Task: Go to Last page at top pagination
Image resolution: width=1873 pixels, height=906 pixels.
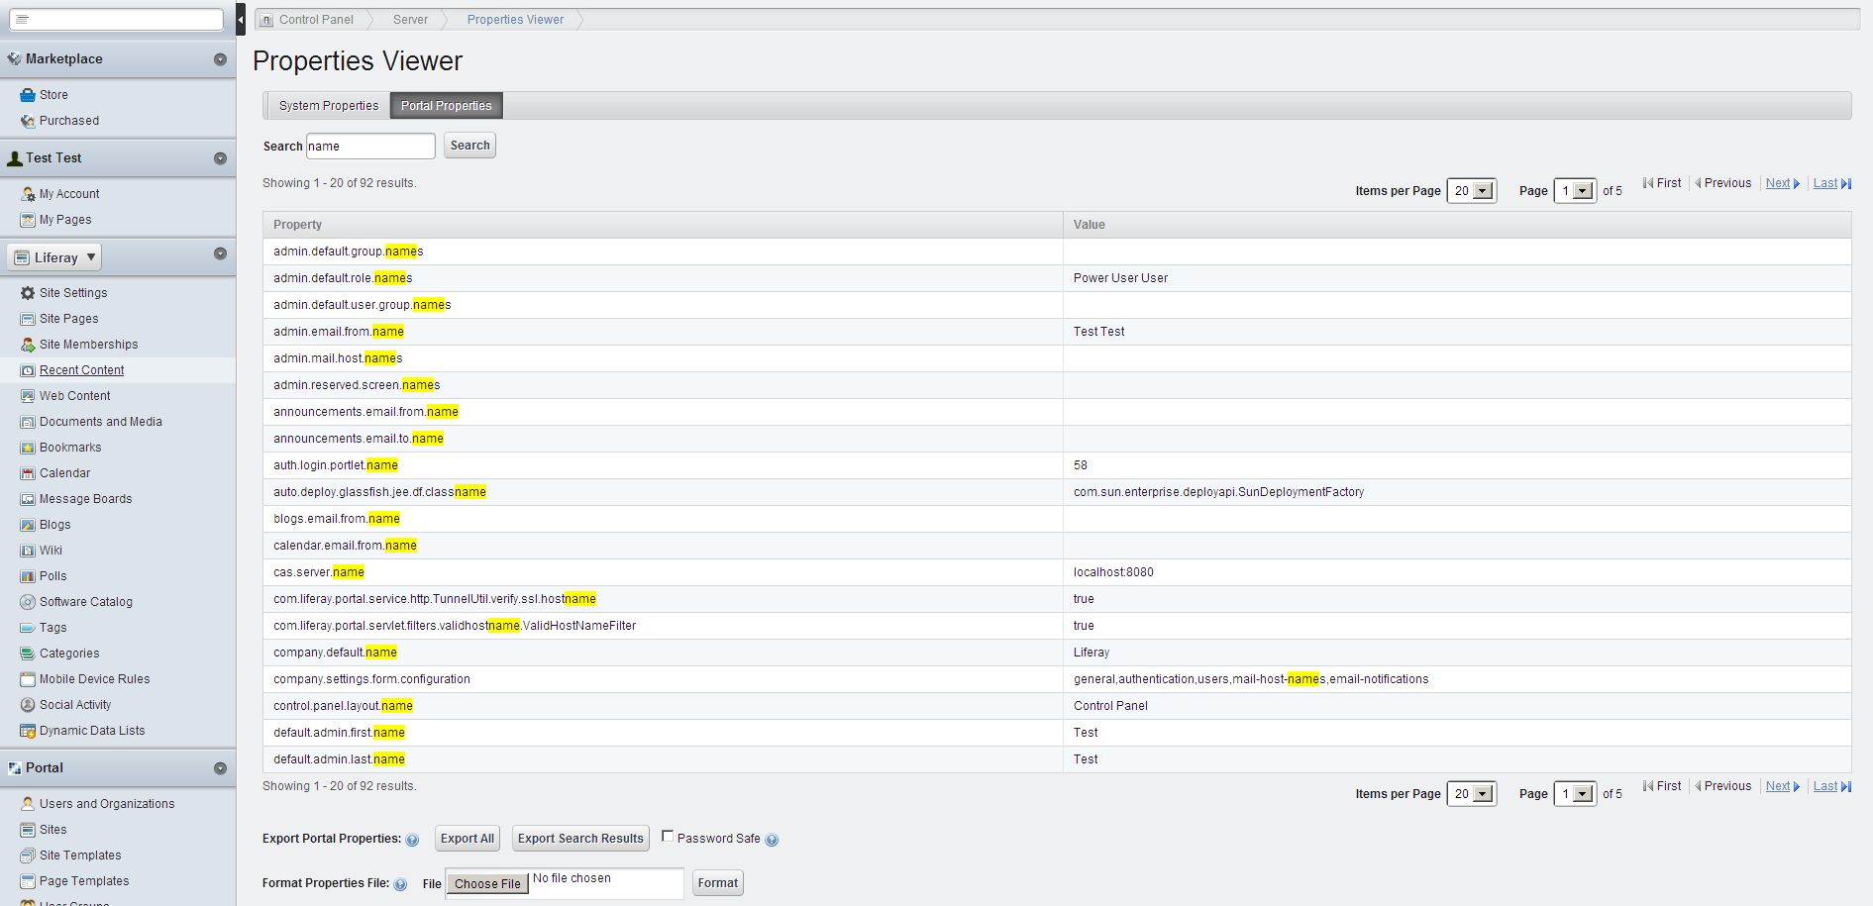Action: [1831, 183]
